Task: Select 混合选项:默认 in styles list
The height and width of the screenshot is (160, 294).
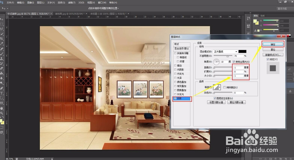Action: [x=181, y=49]
